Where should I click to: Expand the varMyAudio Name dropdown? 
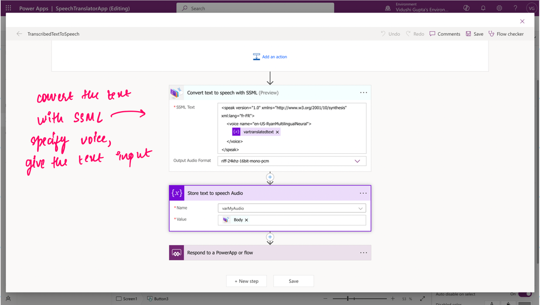[x=360, y=208]
